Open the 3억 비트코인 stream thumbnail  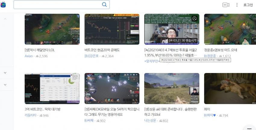(52, 88)
